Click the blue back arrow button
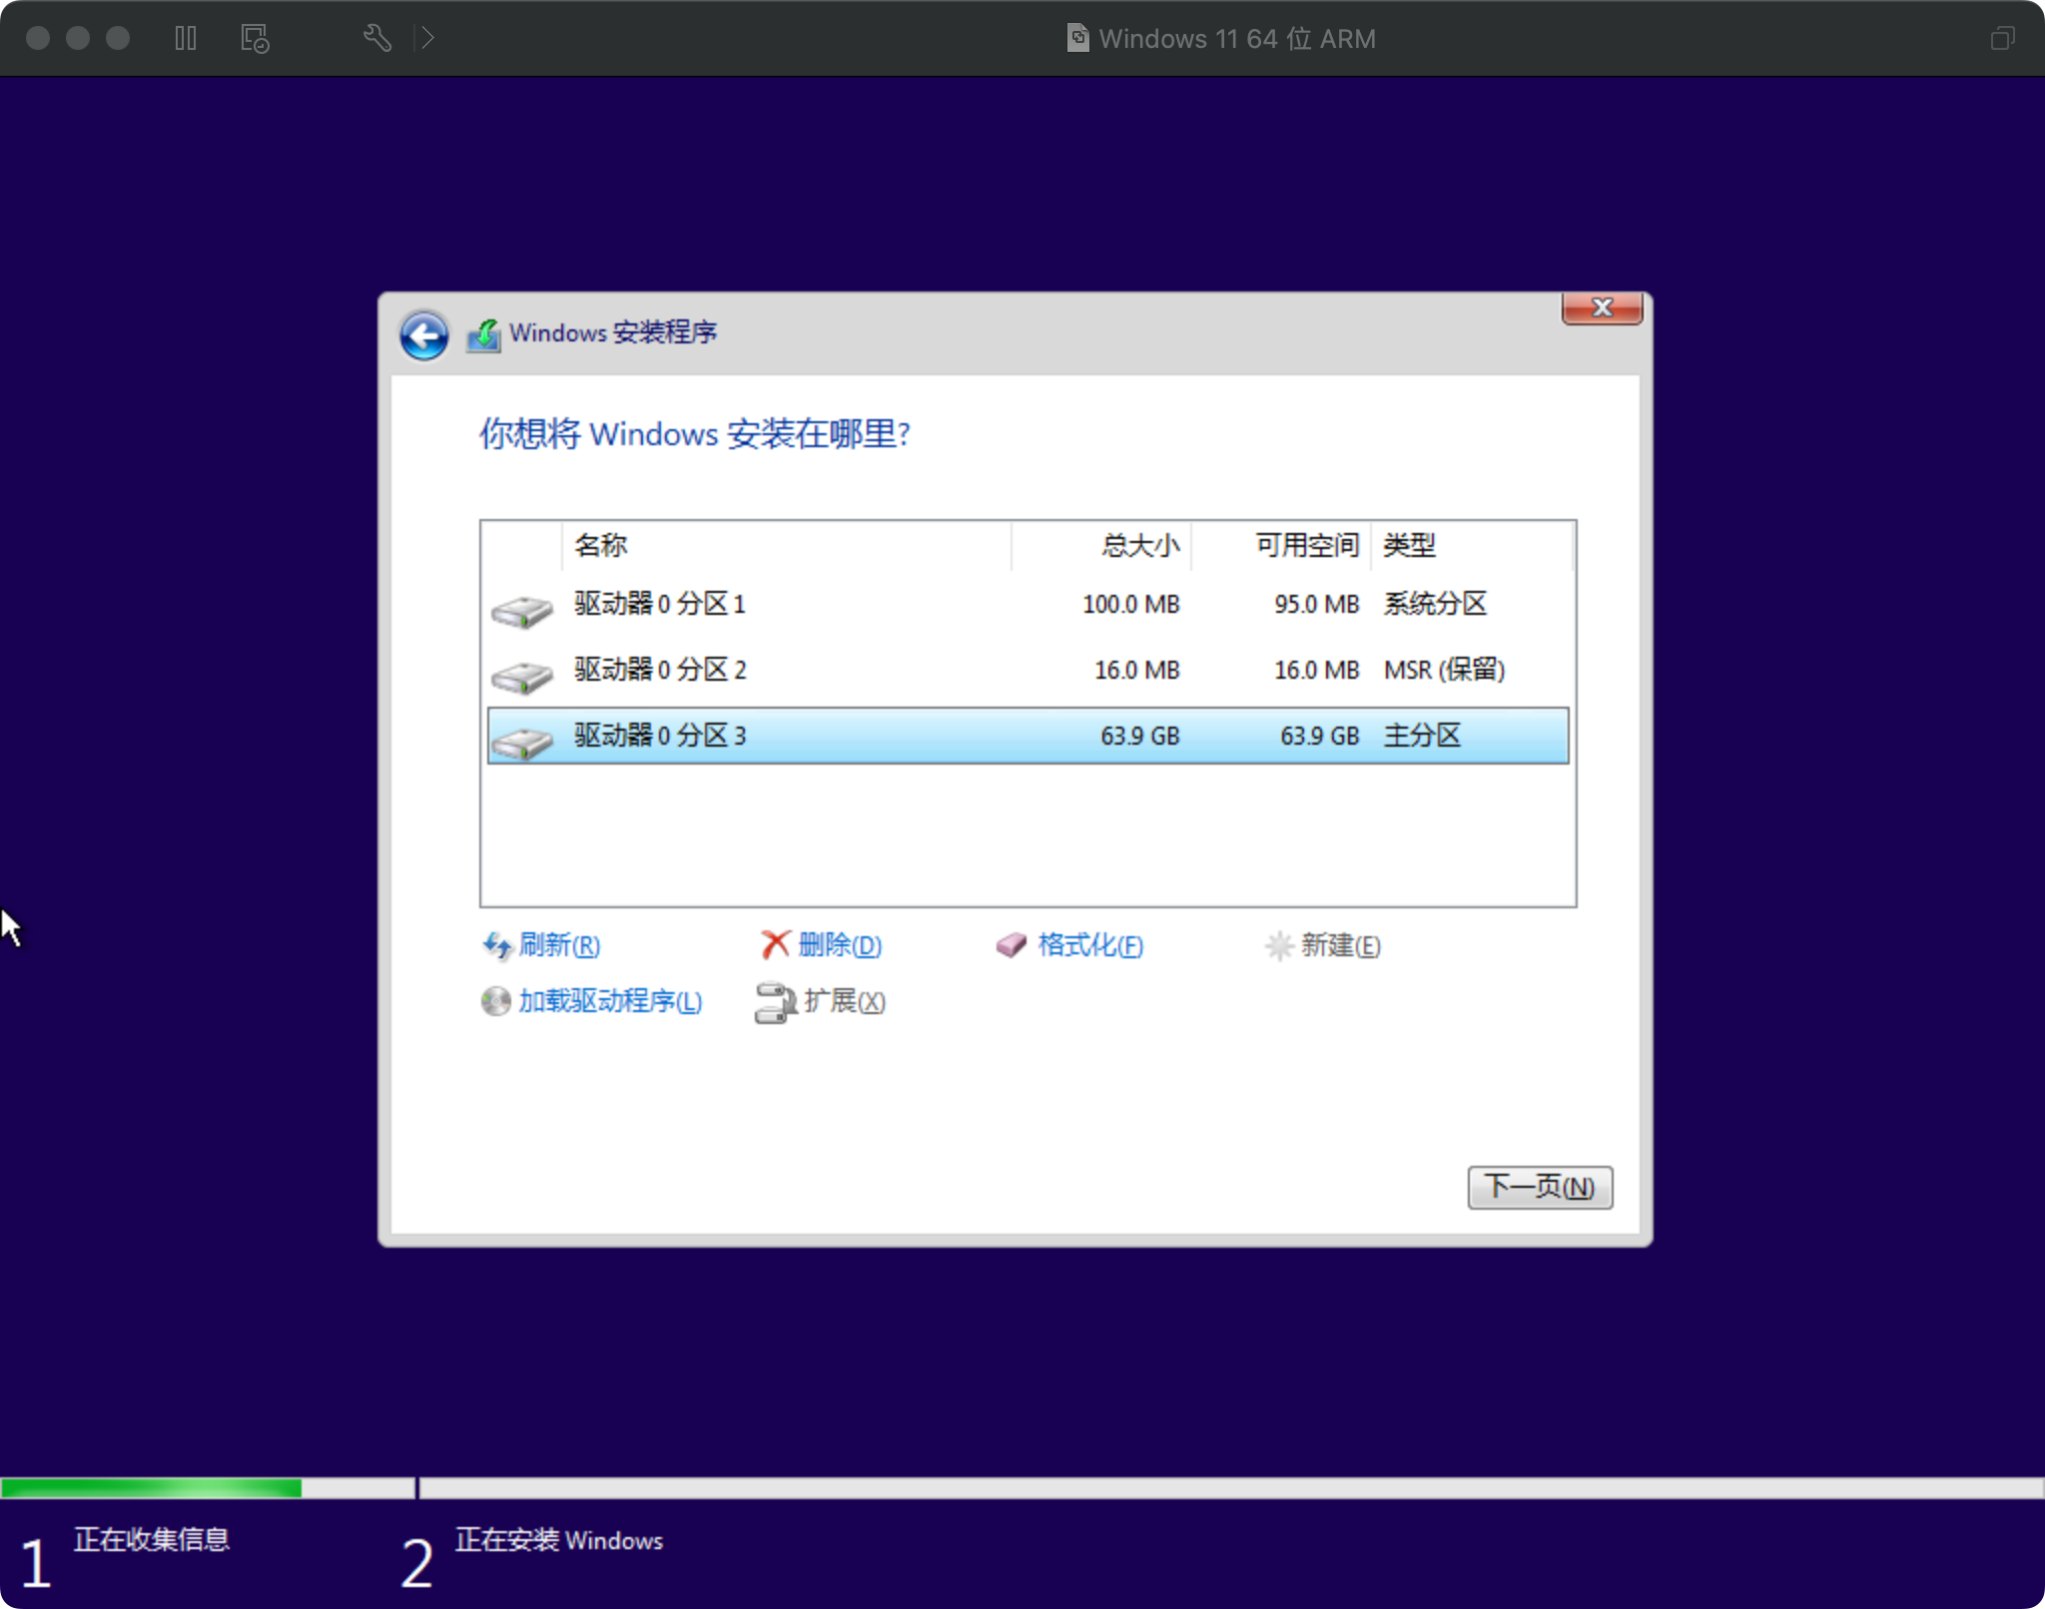This screenshot has width=2045, height=1609. (x=424, y=335)
